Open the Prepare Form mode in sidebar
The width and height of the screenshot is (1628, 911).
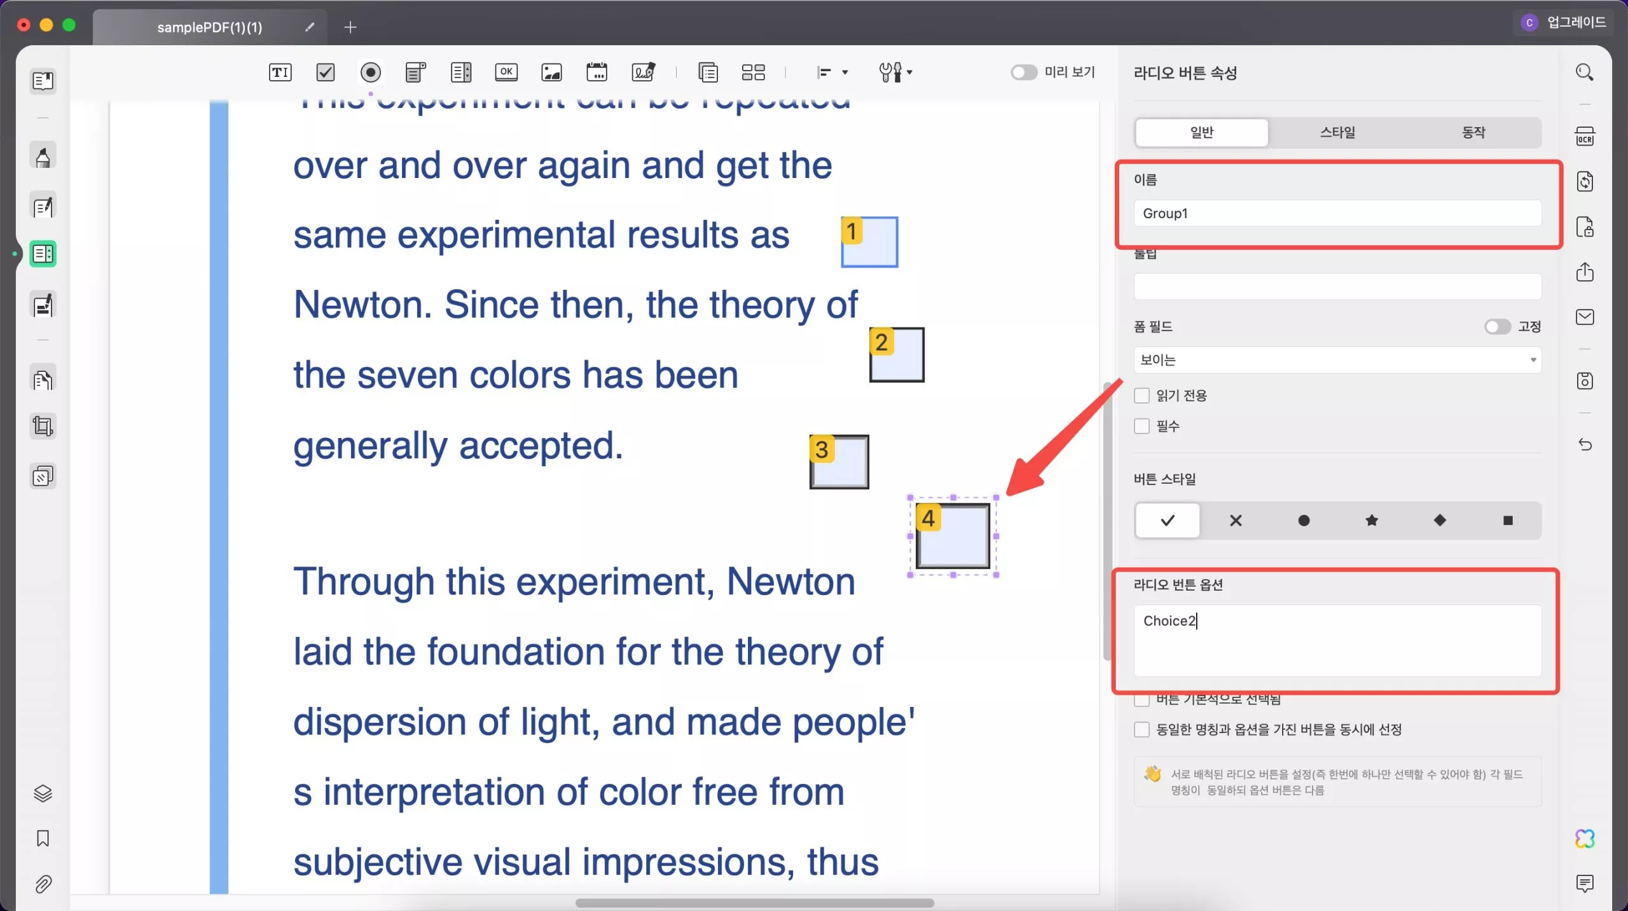(x=43, y=254)
